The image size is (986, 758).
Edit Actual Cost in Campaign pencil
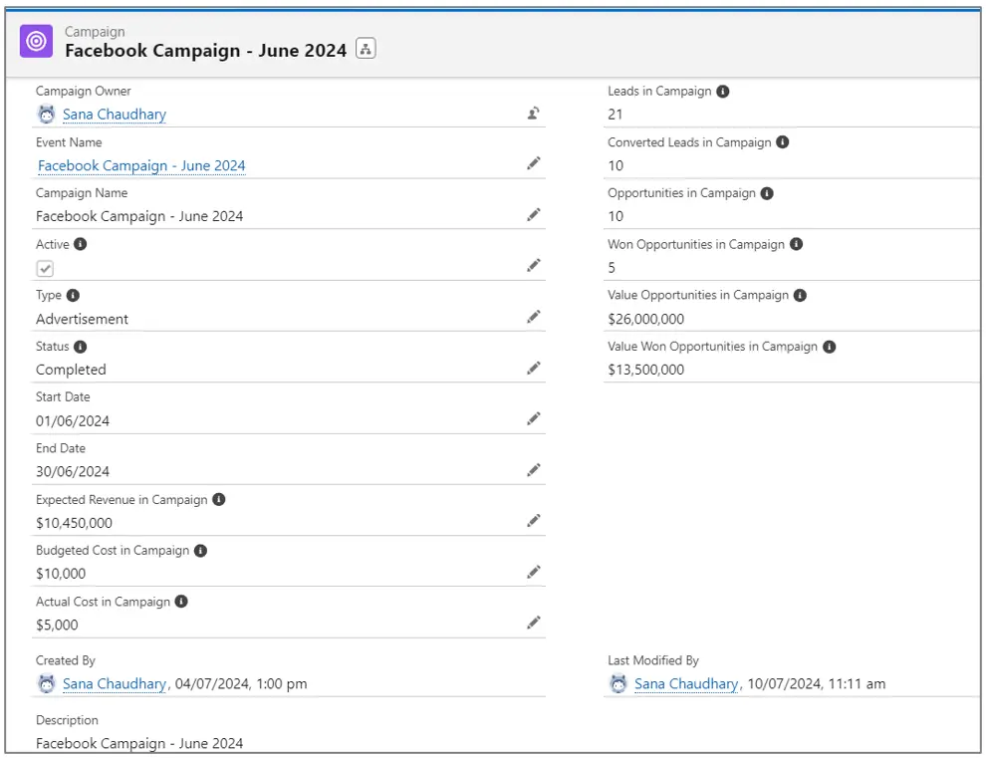coord(533,623)
